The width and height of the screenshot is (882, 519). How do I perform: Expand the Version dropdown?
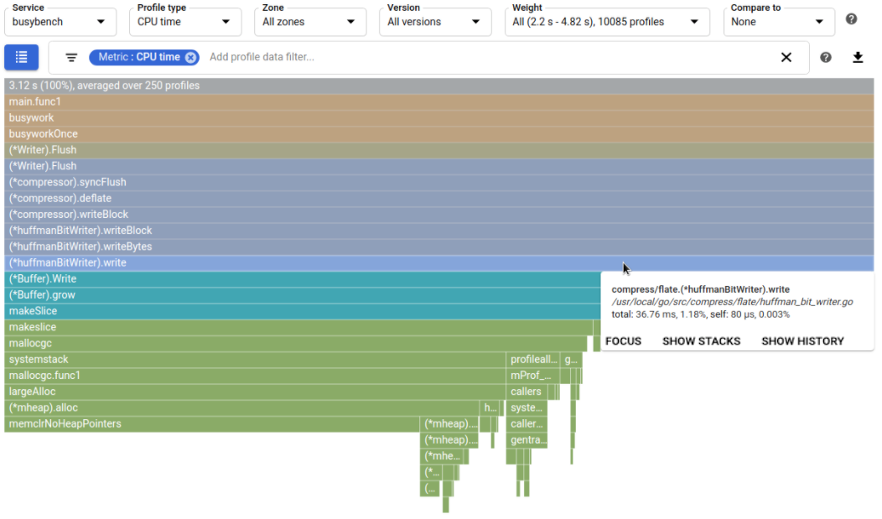point(434,22)
